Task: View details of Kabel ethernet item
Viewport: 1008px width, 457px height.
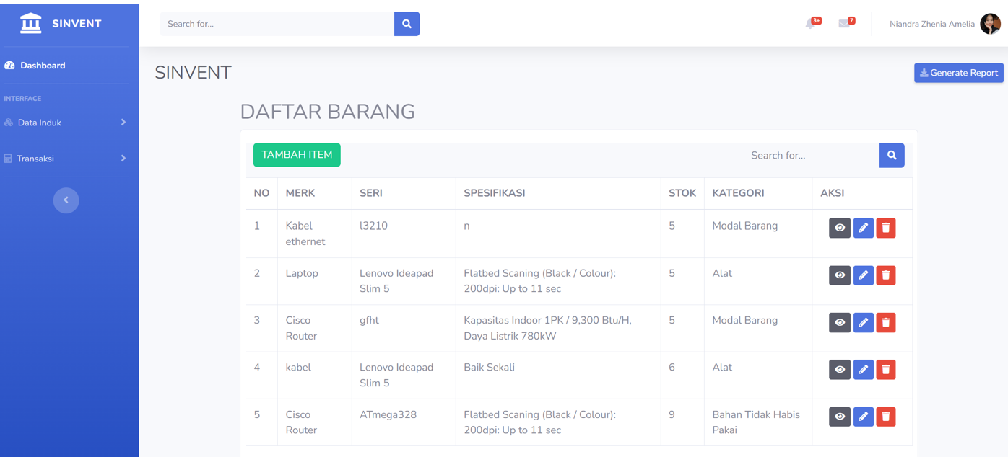Action: pyautogui.click(x=839, y=228)
